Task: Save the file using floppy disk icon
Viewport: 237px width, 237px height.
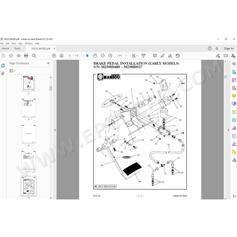Action: [3, 56]
